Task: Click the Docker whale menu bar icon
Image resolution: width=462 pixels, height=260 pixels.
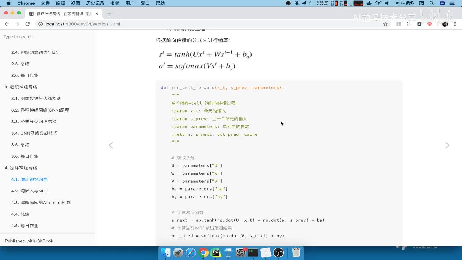Action: 369,3
